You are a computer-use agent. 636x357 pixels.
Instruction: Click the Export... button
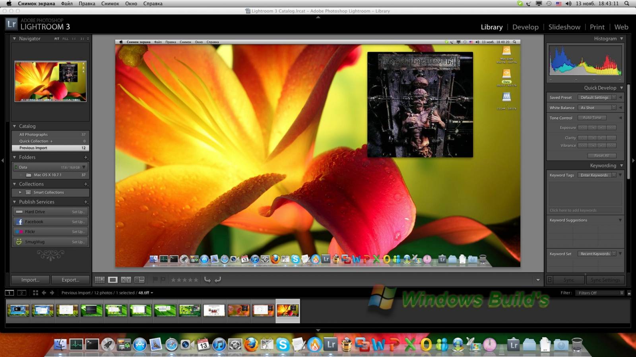[x=70, y=280]
